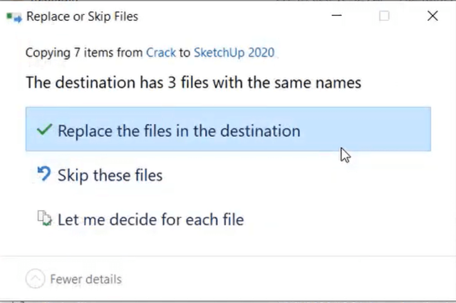Select Replace the files in the destination
The width and height of the screenshot is (456, 303).
pyautogui.click(x=179, y=130)
